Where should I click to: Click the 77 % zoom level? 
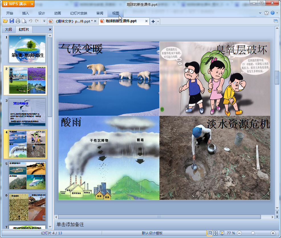231,233
